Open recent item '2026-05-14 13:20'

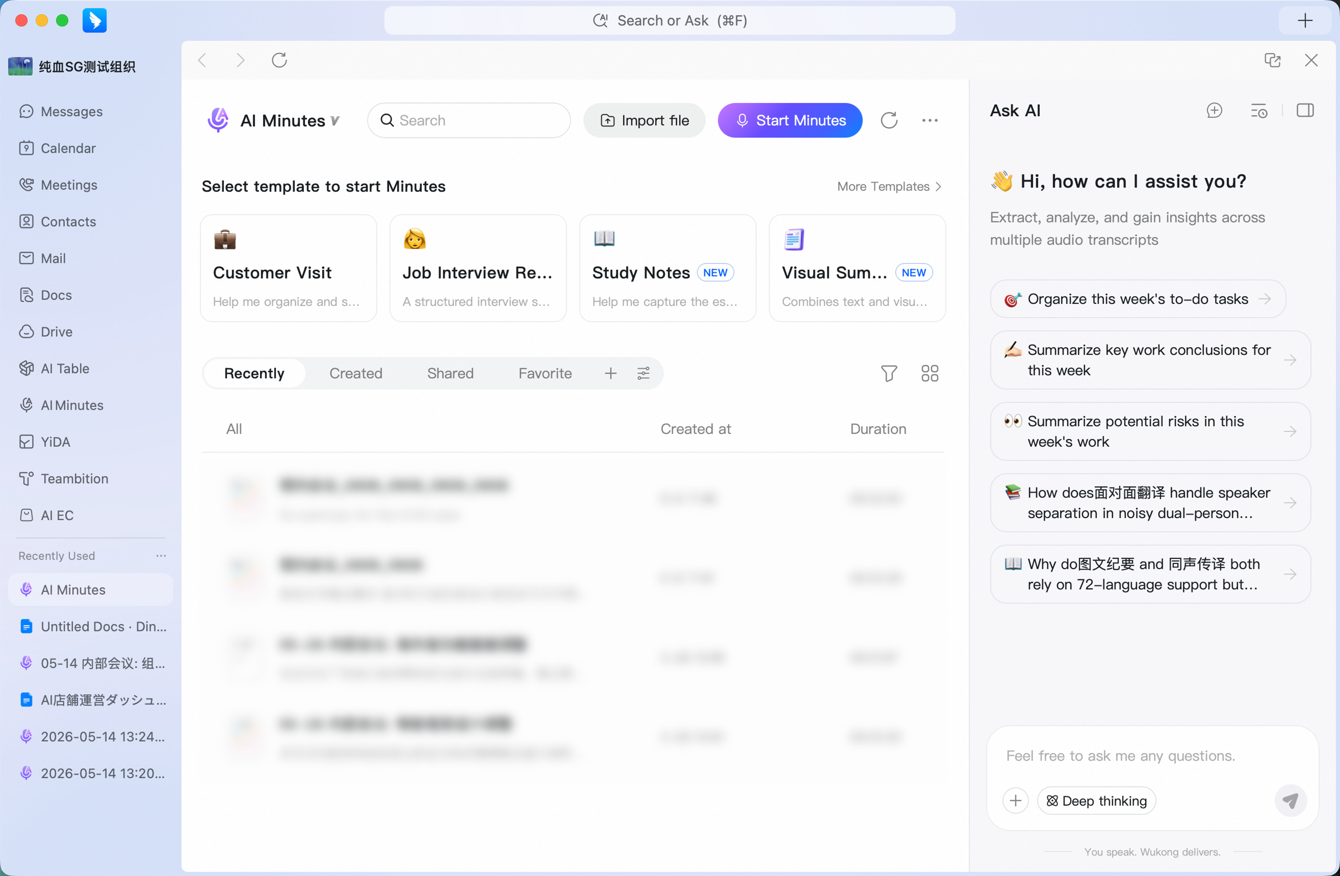point(91,773)
